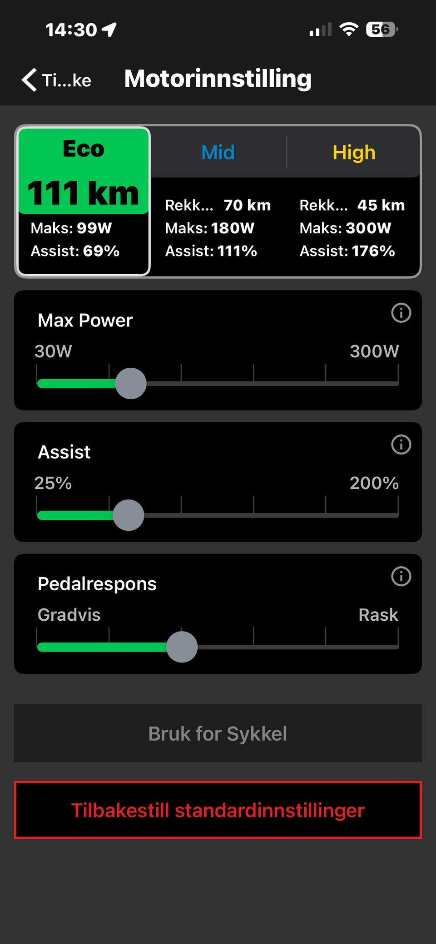Switch to the Mid mode tab
Screen dimensions: 436x944
pyautogui.click(x=218, y=153)
